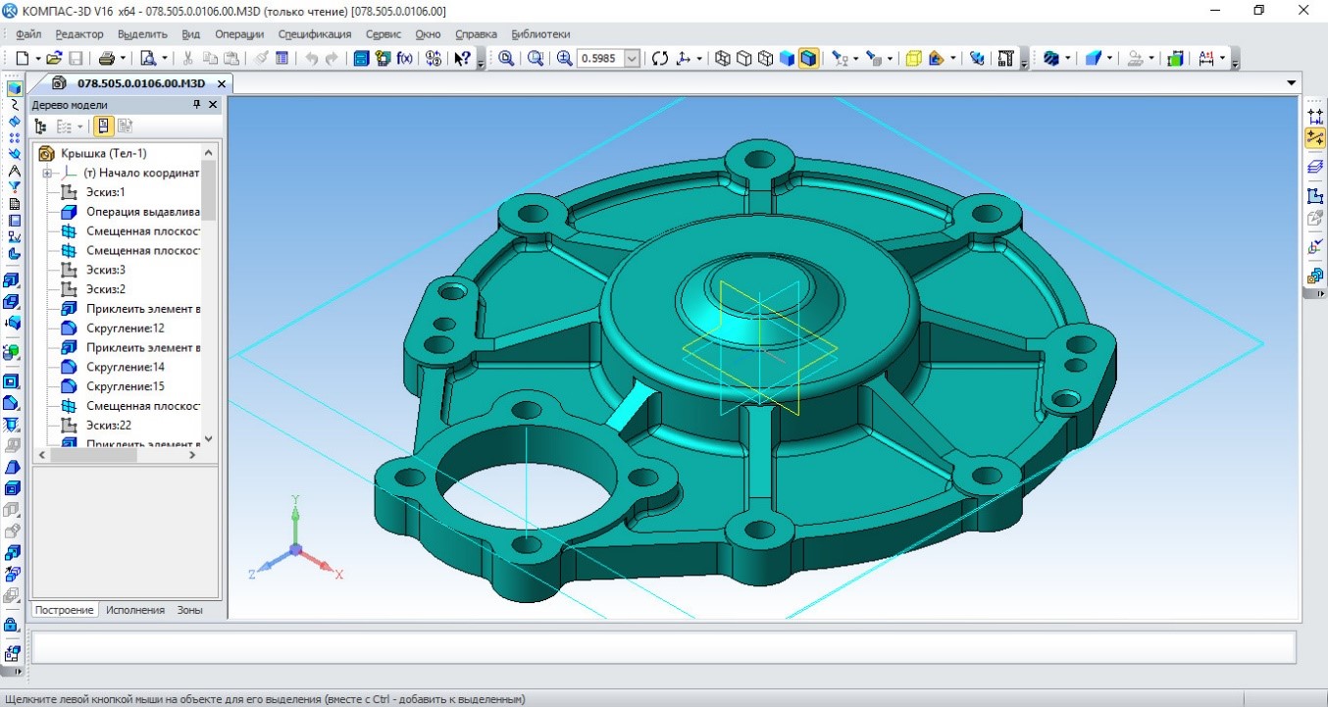Image resolution: width=1328 pixels, height=707 pixels.
Task: Click top icon in right side toolbar
Action: (1315, 115)
